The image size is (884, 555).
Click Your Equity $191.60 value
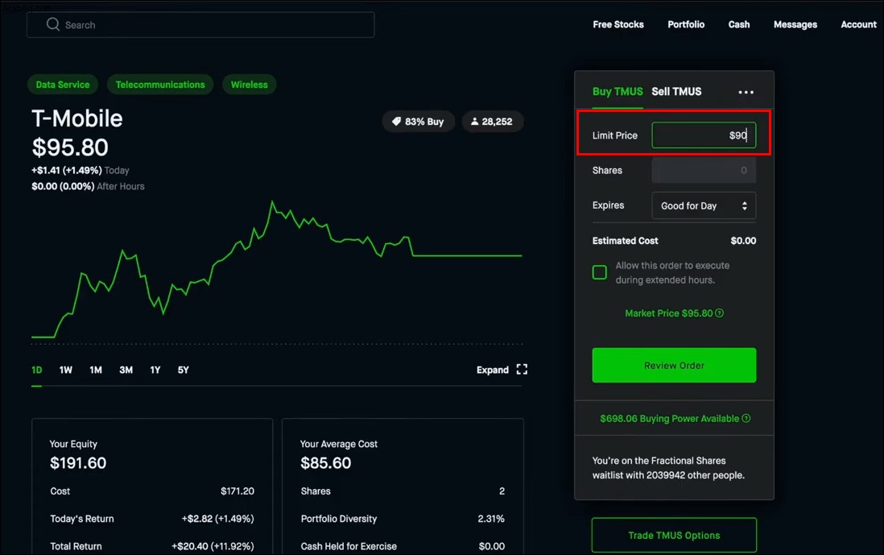click(x=78, y=463)
